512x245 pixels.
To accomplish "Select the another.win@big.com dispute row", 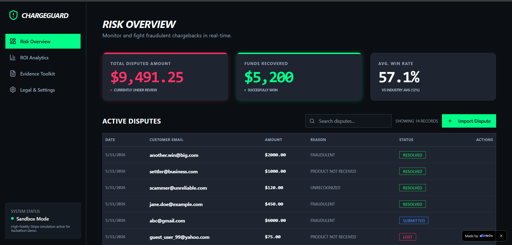I will (x=299, y=155).
